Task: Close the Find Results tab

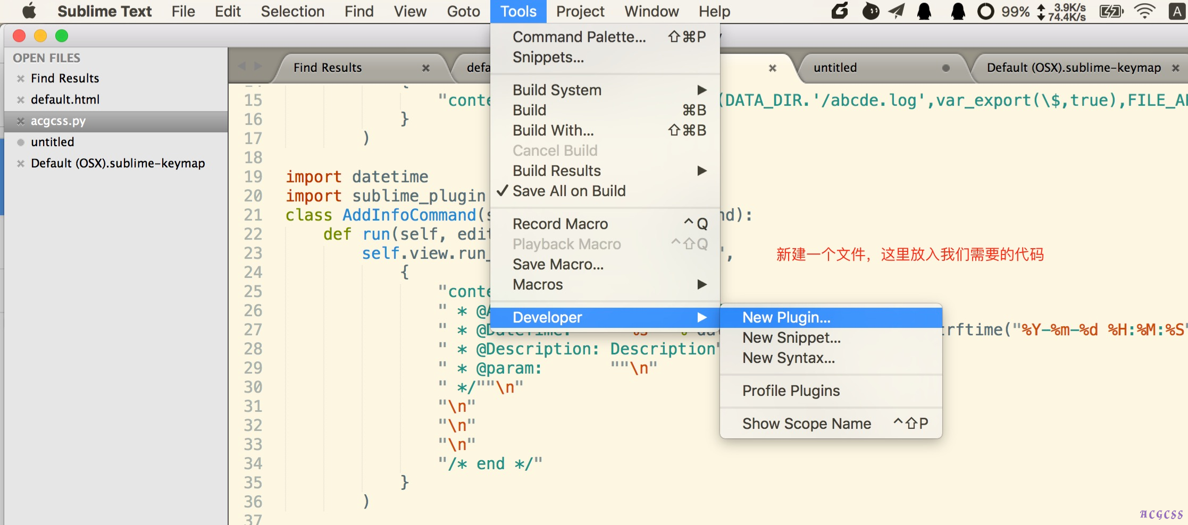Action: (x=425, y=68)
